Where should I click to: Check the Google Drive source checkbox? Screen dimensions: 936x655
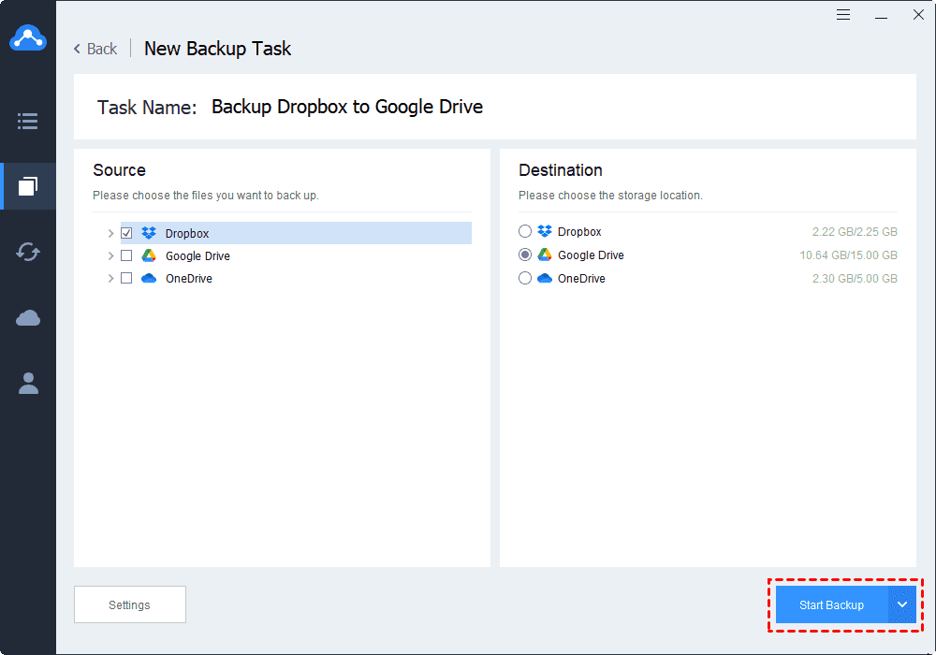point(126,255)
